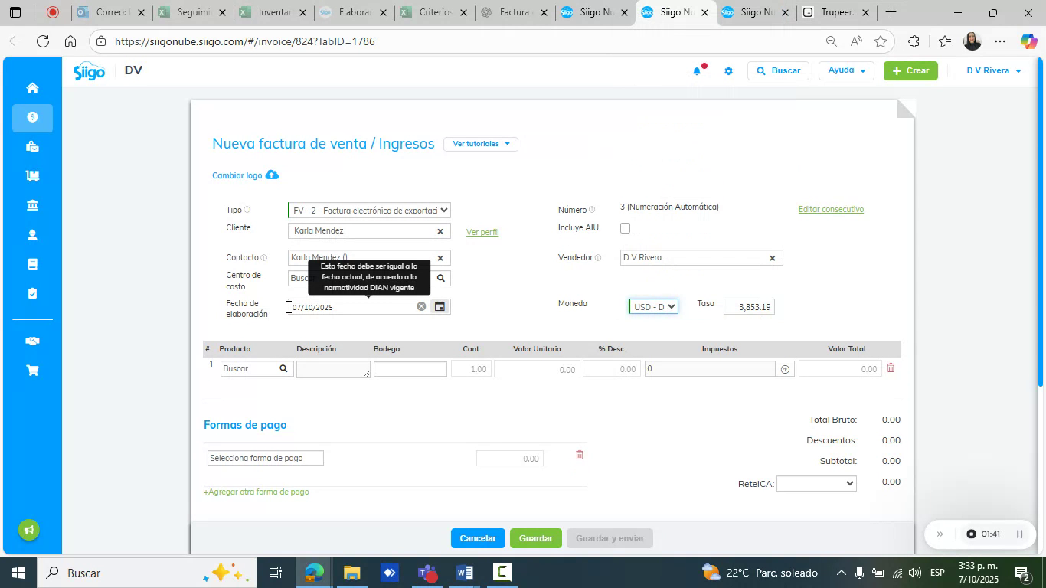This screenshot has height=588, width=1046.
Task: Open the person/payroll sidebar icon
Action: click(32, 235)
